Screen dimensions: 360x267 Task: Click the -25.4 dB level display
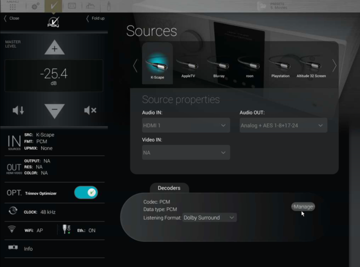tap(54, 76)
